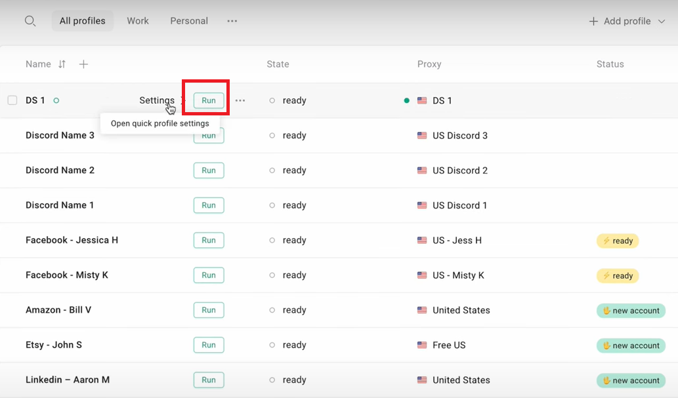Open Settings for DS 1 profile
Screen dimensions: 678x398
pyautogui.click(x=157, y=100)
